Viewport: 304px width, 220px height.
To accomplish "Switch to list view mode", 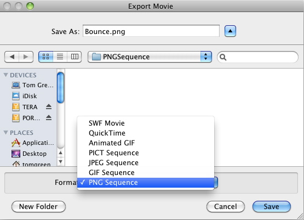I will click(60, 57).
